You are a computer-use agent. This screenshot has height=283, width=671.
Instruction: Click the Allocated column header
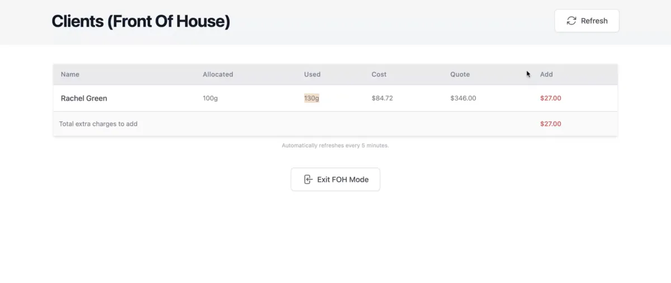pos(218,74)
